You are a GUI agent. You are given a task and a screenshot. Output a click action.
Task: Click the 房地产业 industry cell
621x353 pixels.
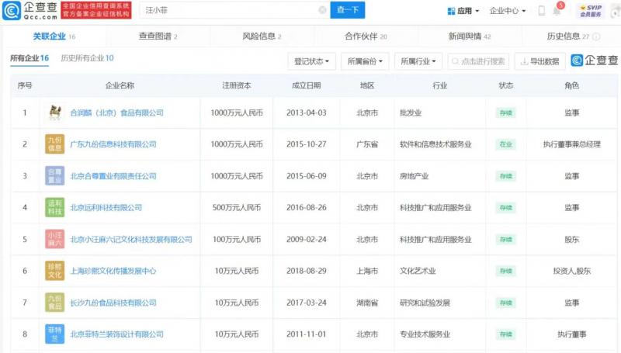point(415,176)
